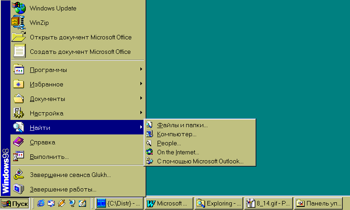Select People... in the Найти submenu
The height and width of the screenshot is (210, 350).
pyautogui.click(x=200, y=143)
